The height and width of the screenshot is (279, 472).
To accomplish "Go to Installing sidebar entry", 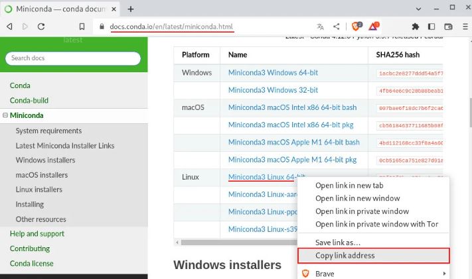I will 29,204.
